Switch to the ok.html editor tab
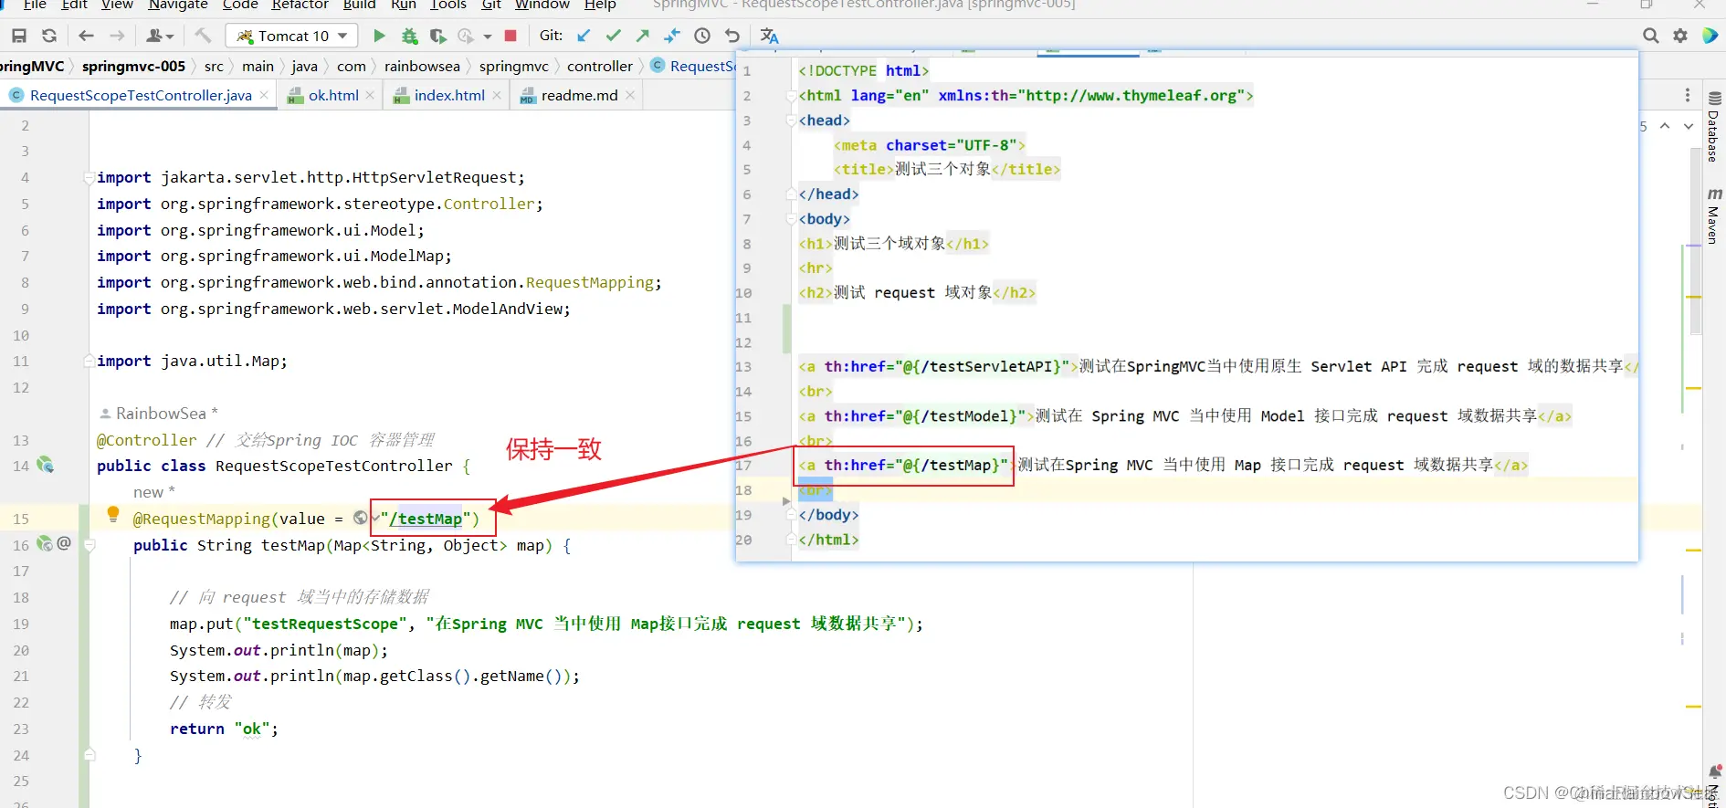The width and height of the screenshot is (1726, 808). [x=333, y=95]
